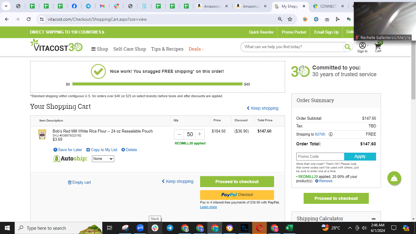Reload the page

[x=29, y=19]
